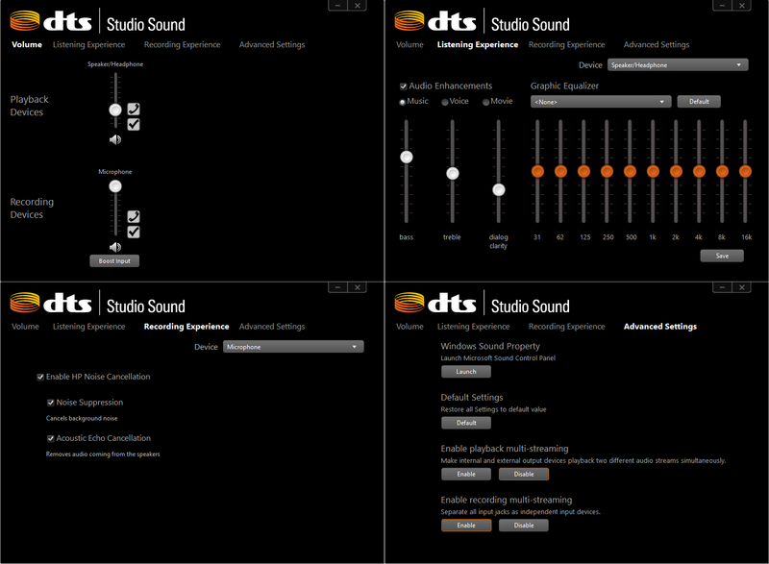
Task: Mute the Microphone speaker icon above Boost Input
Action: pyautogui.click(x=114, y=248)
